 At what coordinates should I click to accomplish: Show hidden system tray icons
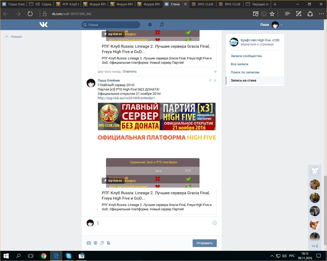(272, 256)
